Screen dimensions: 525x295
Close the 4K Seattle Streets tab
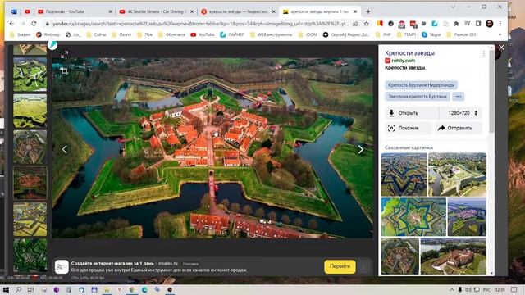(x=192, y=11)
